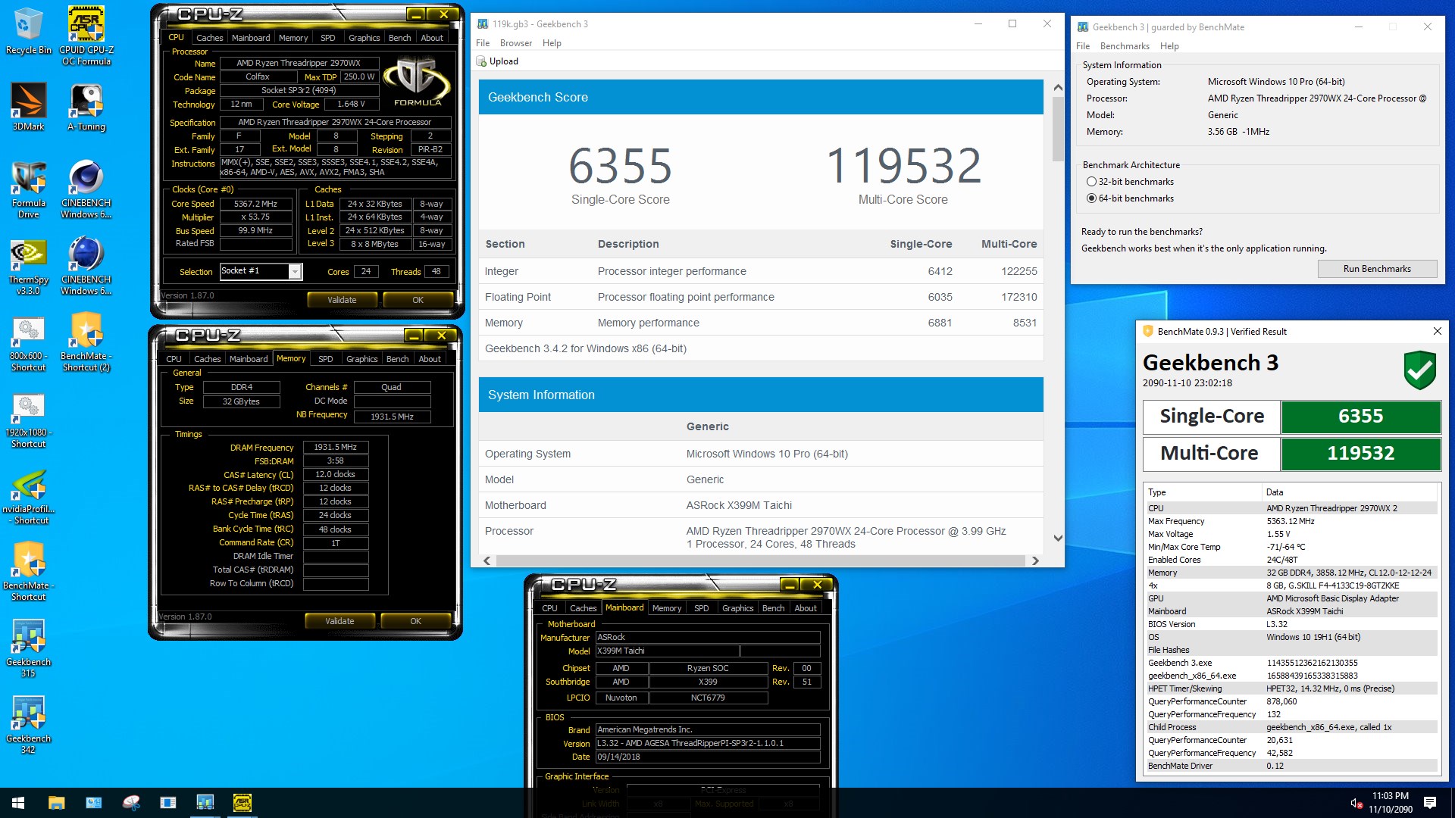
Task: Open BenchMate Shortcut desktop icon
Action: click(28, 573)
